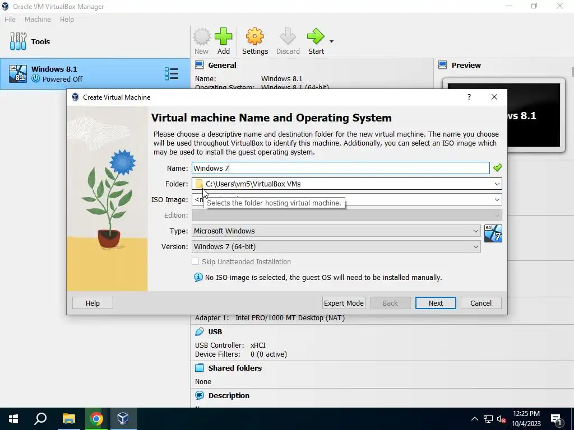Click the Next button

coord(436,303)
